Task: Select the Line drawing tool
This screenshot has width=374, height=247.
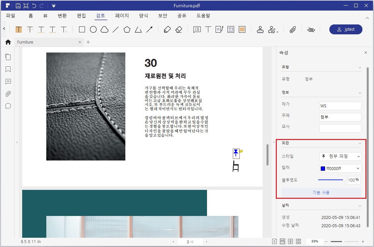Action: click(116, 29)
